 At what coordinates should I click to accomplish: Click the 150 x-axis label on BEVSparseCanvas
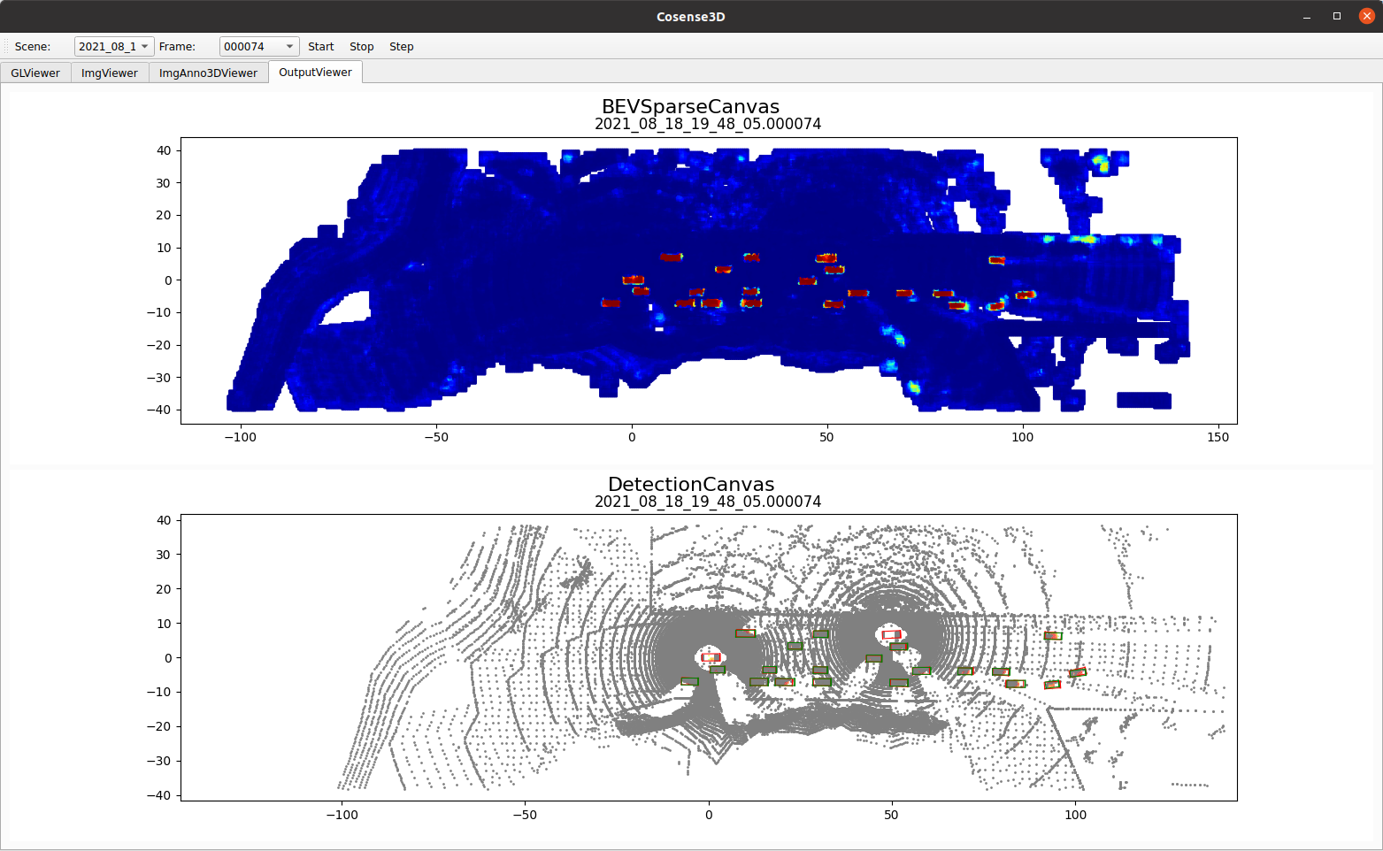point(1218,437)
